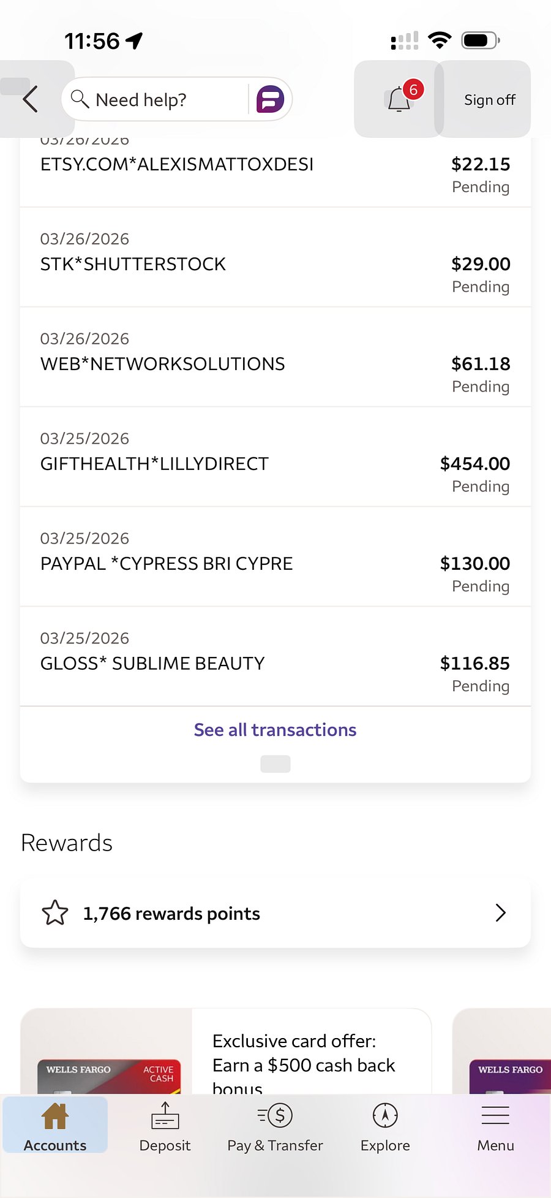
Task: Tap the magnifying glass search icon
Action: point(80,99)
